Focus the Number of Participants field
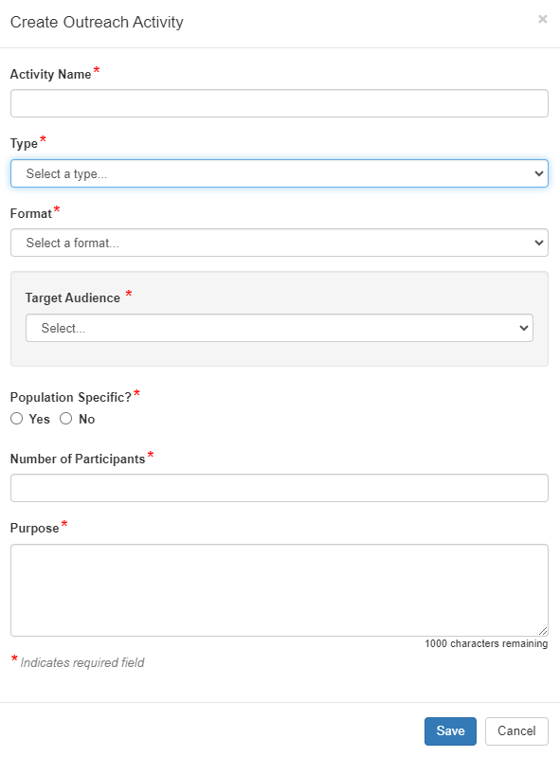Screen dimensions: 560x757 coord(280,488)
